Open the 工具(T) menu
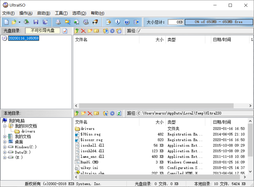Screen dimensions: 254x187 point(61,13)
